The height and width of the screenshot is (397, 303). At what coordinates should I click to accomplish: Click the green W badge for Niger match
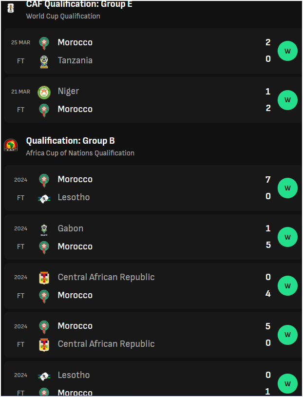click(x=287, y=100)
